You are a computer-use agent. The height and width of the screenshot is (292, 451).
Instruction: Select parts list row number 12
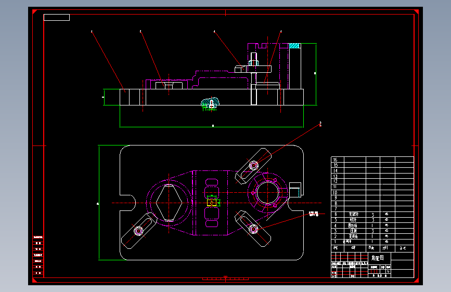pos(372,181)
